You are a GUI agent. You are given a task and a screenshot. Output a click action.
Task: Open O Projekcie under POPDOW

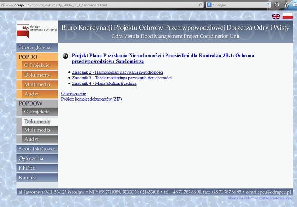(x=40, y=112)
